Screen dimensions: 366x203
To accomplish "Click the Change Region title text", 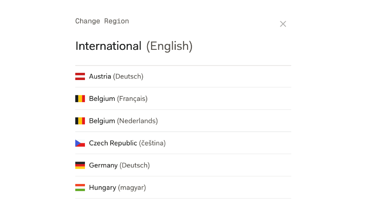I will pos(102,21).
